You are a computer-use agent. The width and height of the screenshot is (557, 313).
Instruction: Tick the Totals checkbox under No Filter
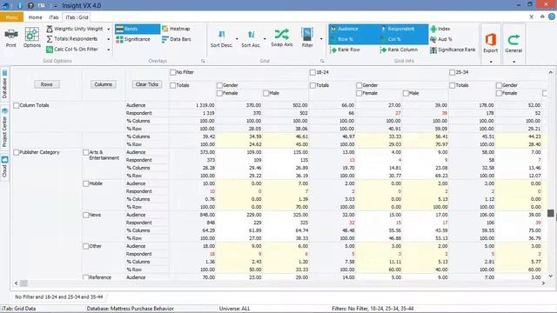[x=173, y=85]
